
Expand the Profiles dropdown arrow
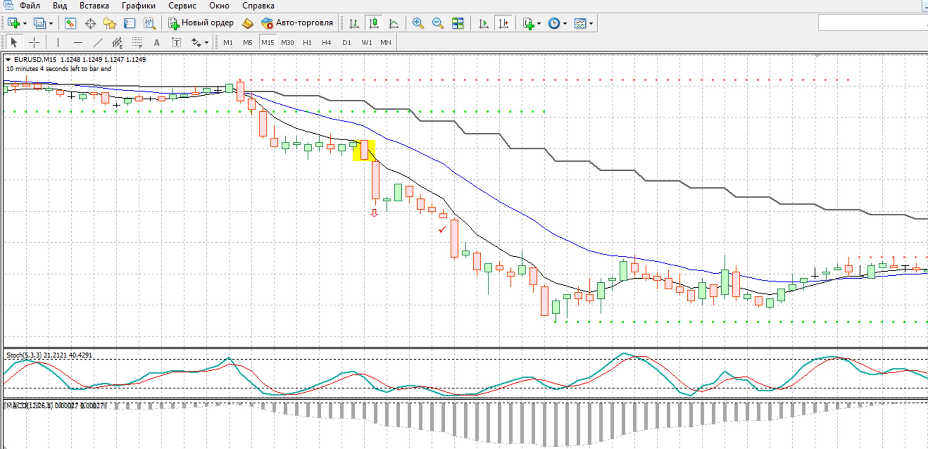(x=51, y=23)
